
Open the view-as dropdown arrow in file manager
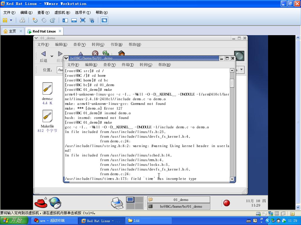point(241,70)
